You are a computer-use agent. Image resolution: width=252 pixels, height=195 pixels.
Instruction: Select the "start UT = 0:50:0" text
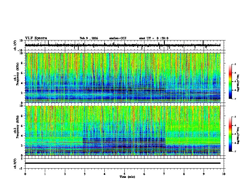(154, 38)
